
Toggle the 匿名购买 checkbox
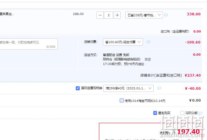click(155, 113)
